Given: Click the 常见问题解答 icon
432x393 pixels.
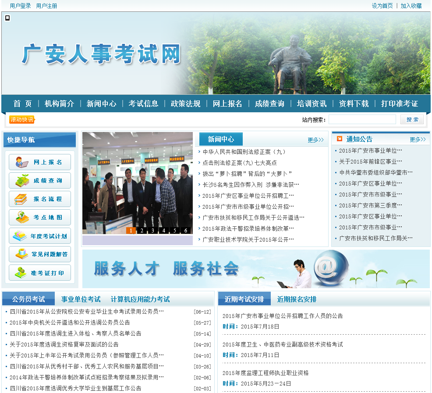Looking at the screenshot, I should tap(22, 254).
